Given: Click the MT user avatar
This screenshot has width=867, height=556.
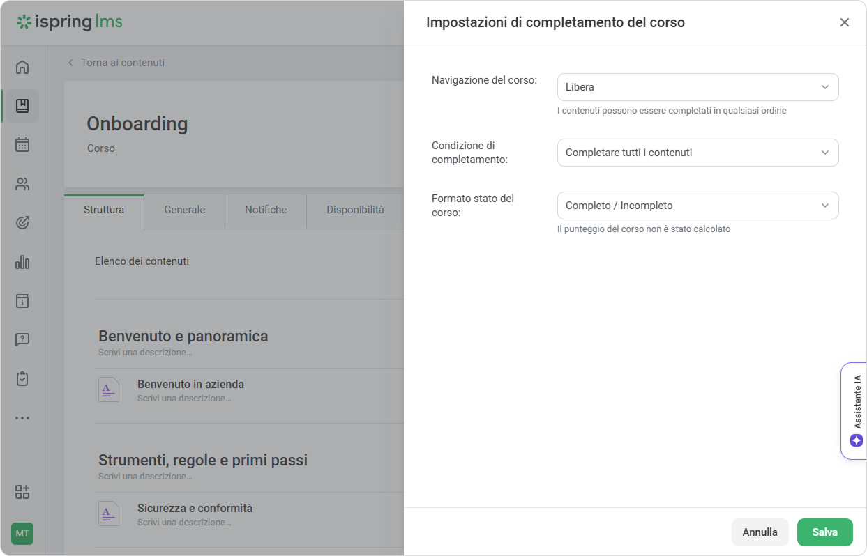Looking at the screenshot, I should 22,534.
